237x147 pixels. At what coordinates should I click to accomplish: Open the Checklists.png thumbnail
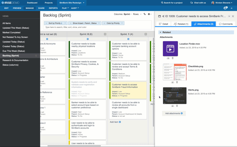point(175,72)
